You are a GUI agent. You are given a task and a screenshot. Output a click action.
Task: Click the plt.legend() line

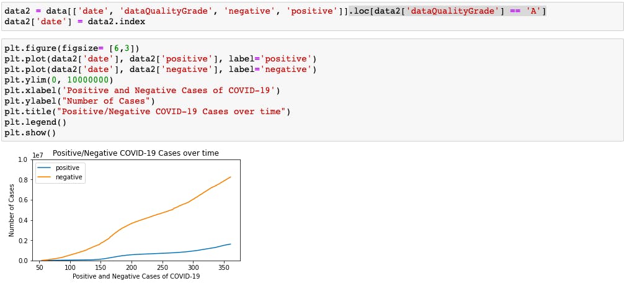[x=35, y=122]
